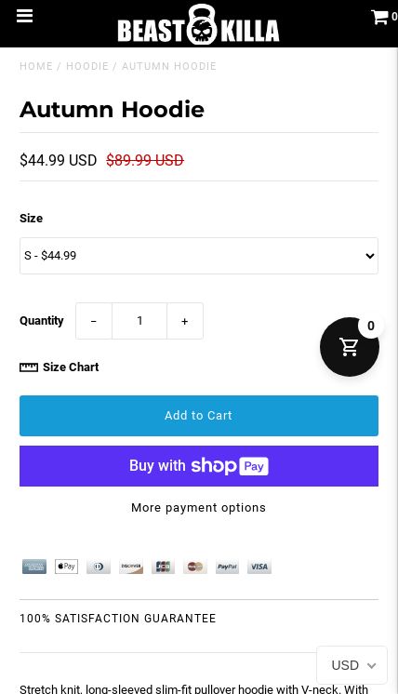Click the Discover payment icon
Viewport: 398px width, 694px height.
click(131, 567)
